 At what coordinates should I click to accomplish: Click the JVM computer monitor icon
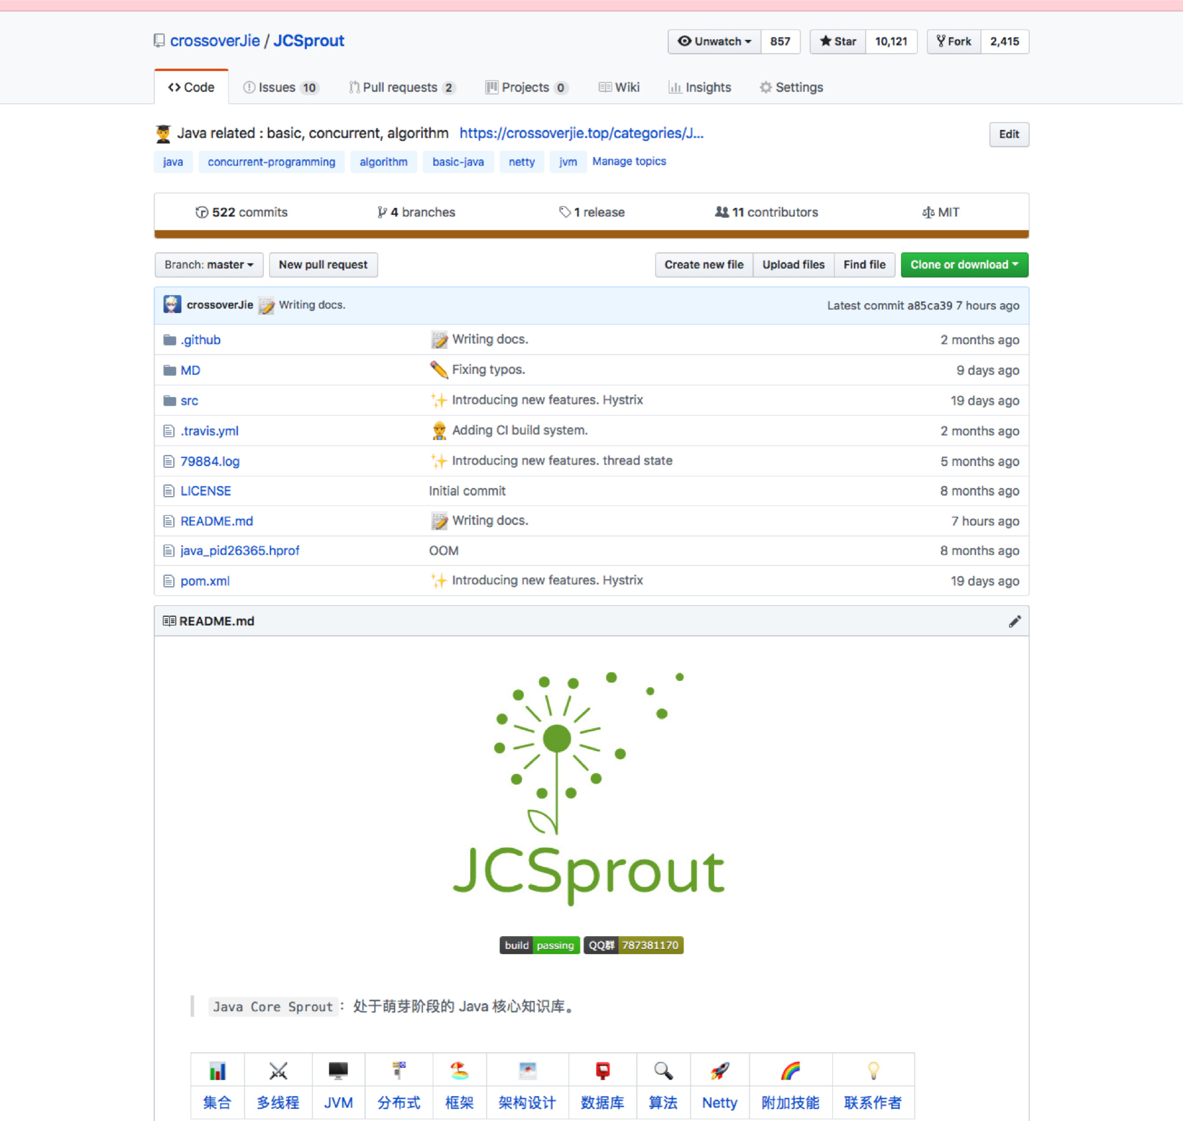coord(338,1071)
